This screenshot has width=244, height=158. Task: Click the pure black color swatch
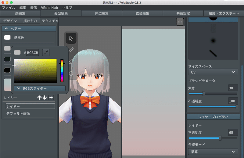(7, 70)
